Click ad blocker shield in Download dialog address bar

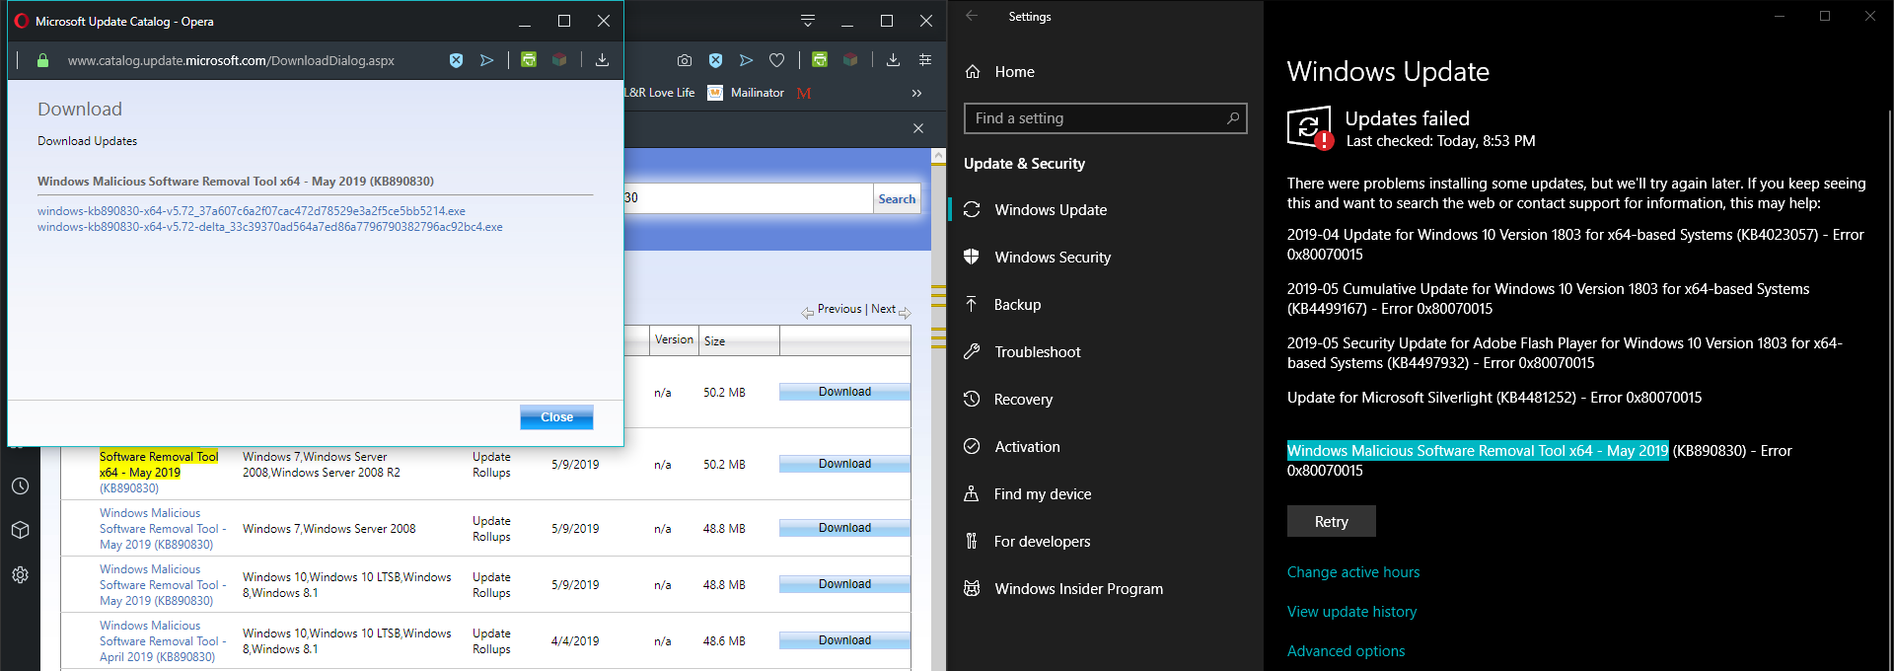click(456, 60)
